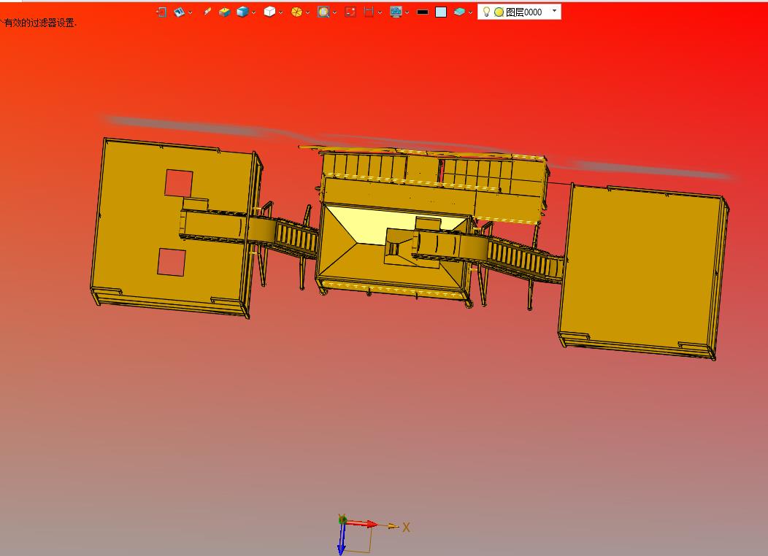Expand the arrow beside the monitor icon
This screenshot has width=768, height=556.
407,12
